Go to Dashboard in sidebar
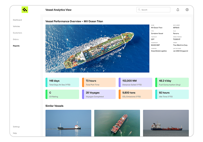Screen dimensions: 203x142 pyautogui.click(x=17, y=20)
